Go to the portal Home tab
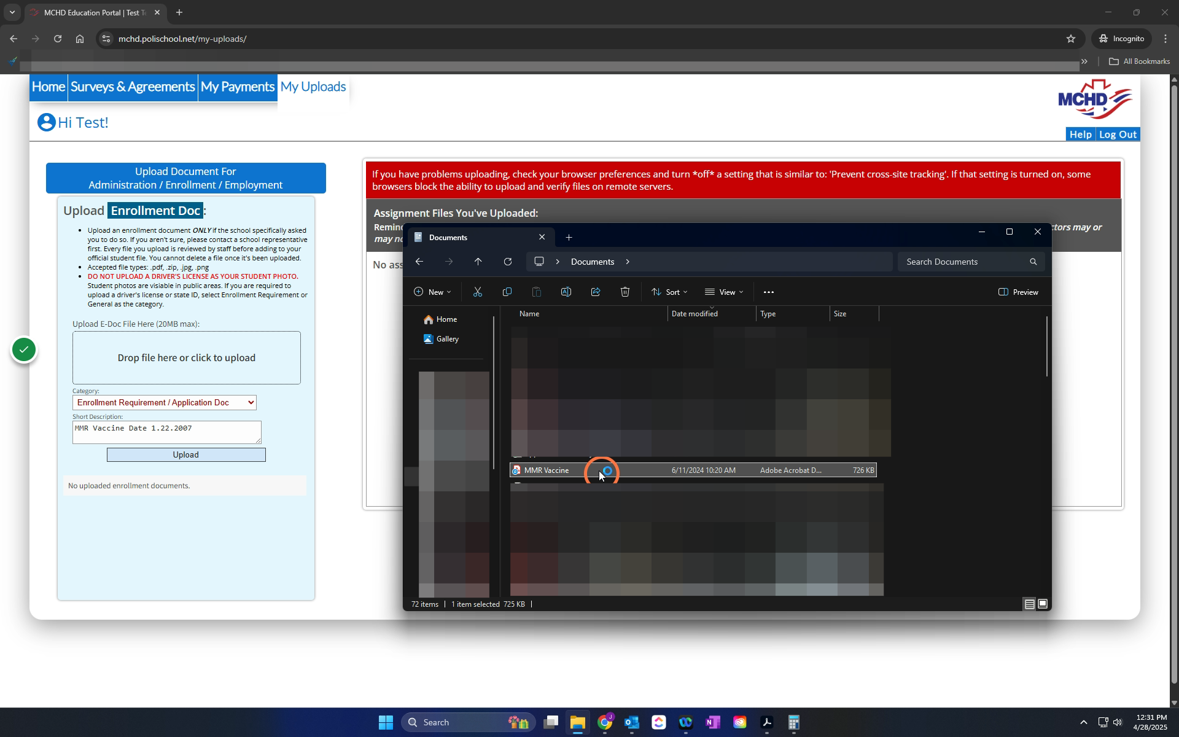The height and width of the screenshot is (737, 1179). tap(49, 87)
